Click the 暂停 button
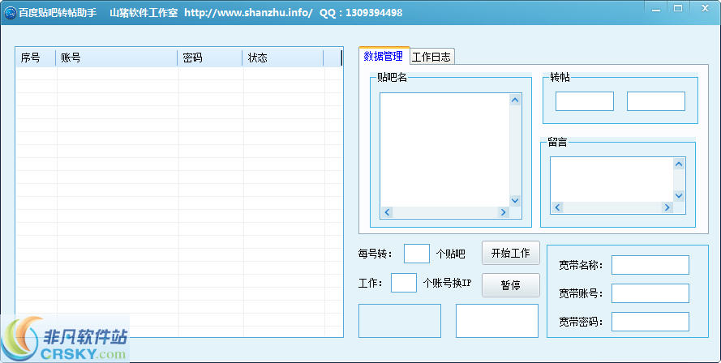This screenshot has width=721, height=363. (510, 285)
